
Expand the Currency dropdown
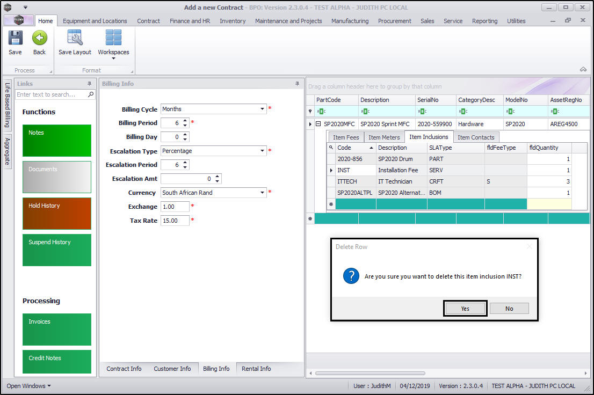(x=263, y=193)
